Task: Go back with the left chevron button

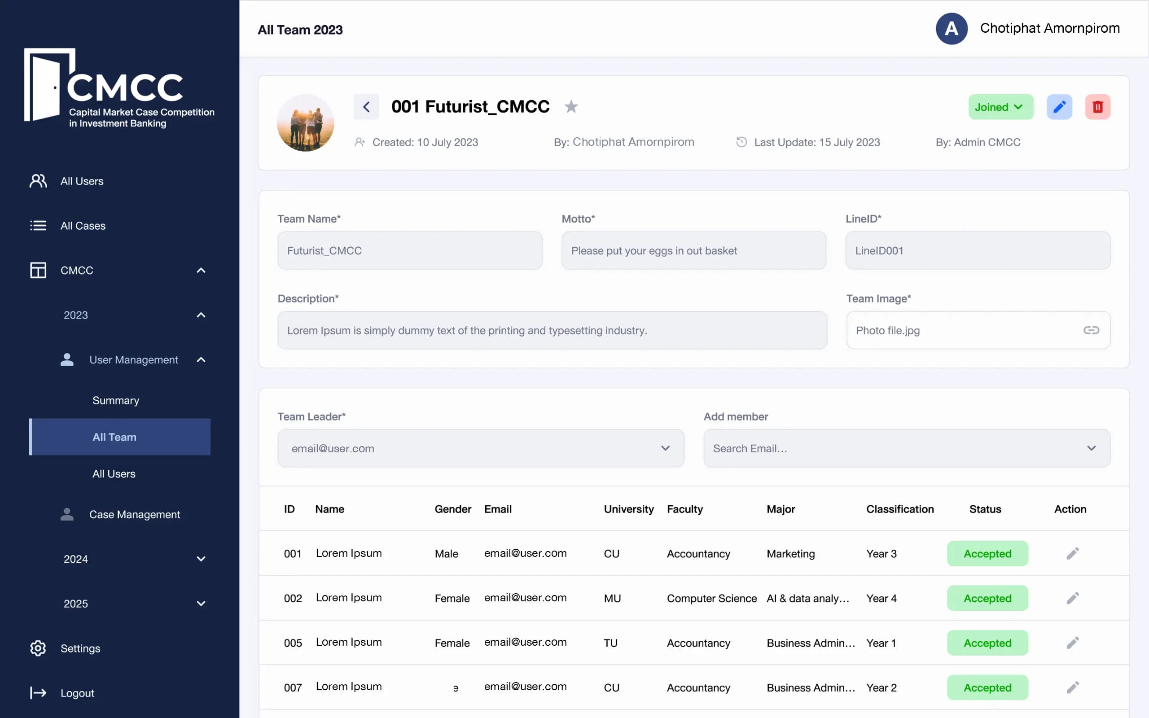Action: (366, 107)
